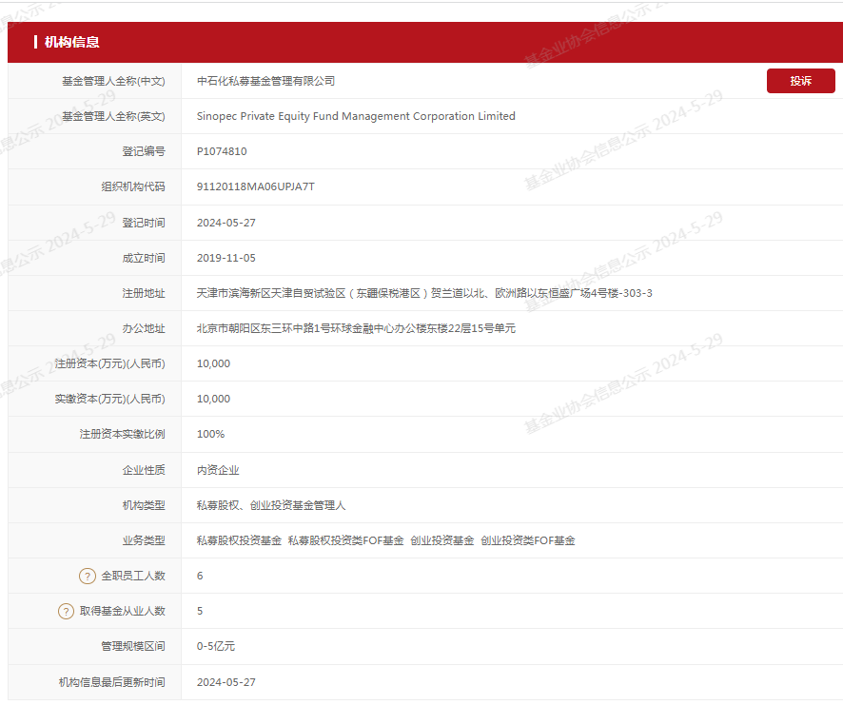Select business type 私募股权投资类FOF基金
Image resolution: width=843 pixels, height=705 pixels.
coord(345,540)
